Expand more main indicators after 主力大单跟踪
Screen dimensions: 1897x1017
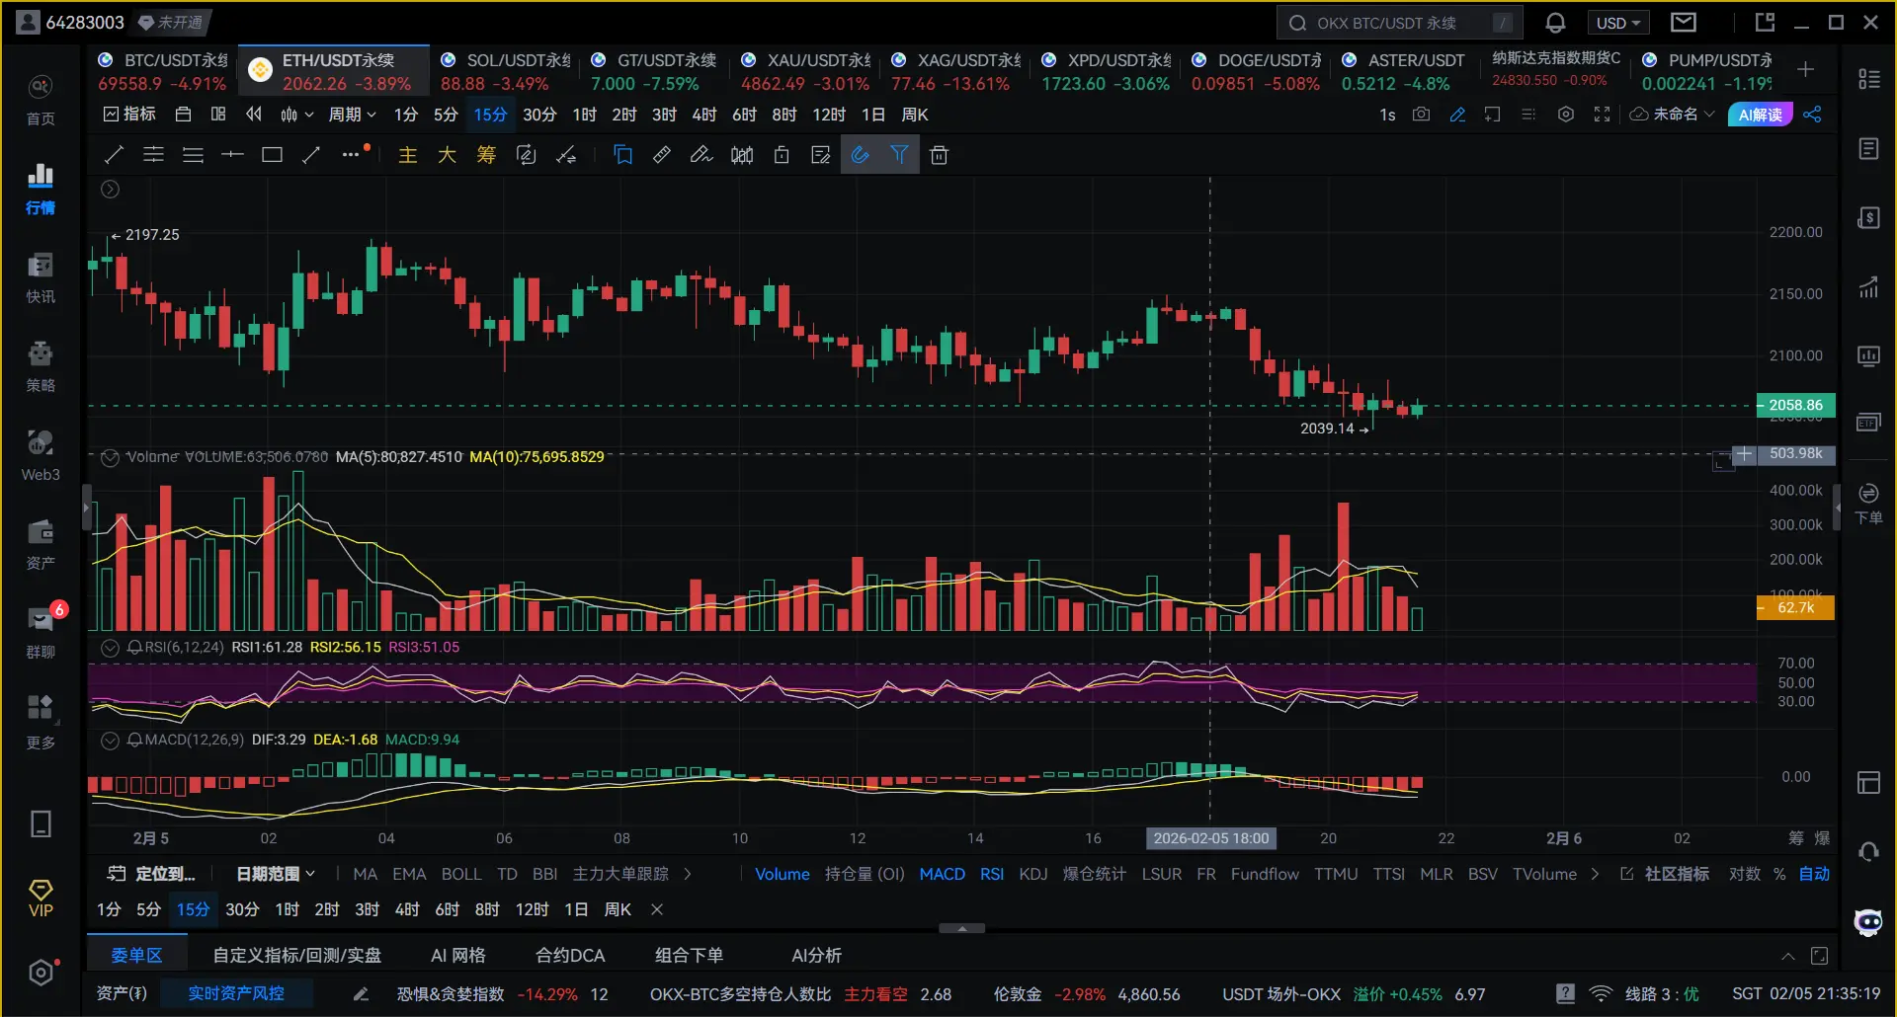coord(688,874)
